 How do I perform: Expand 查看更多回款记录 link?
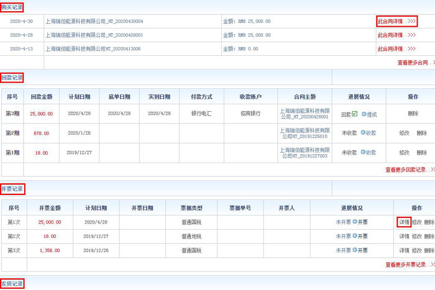point(409,170)
